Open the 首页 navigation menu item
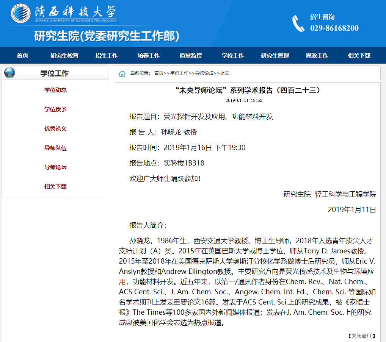 [22, 55]
